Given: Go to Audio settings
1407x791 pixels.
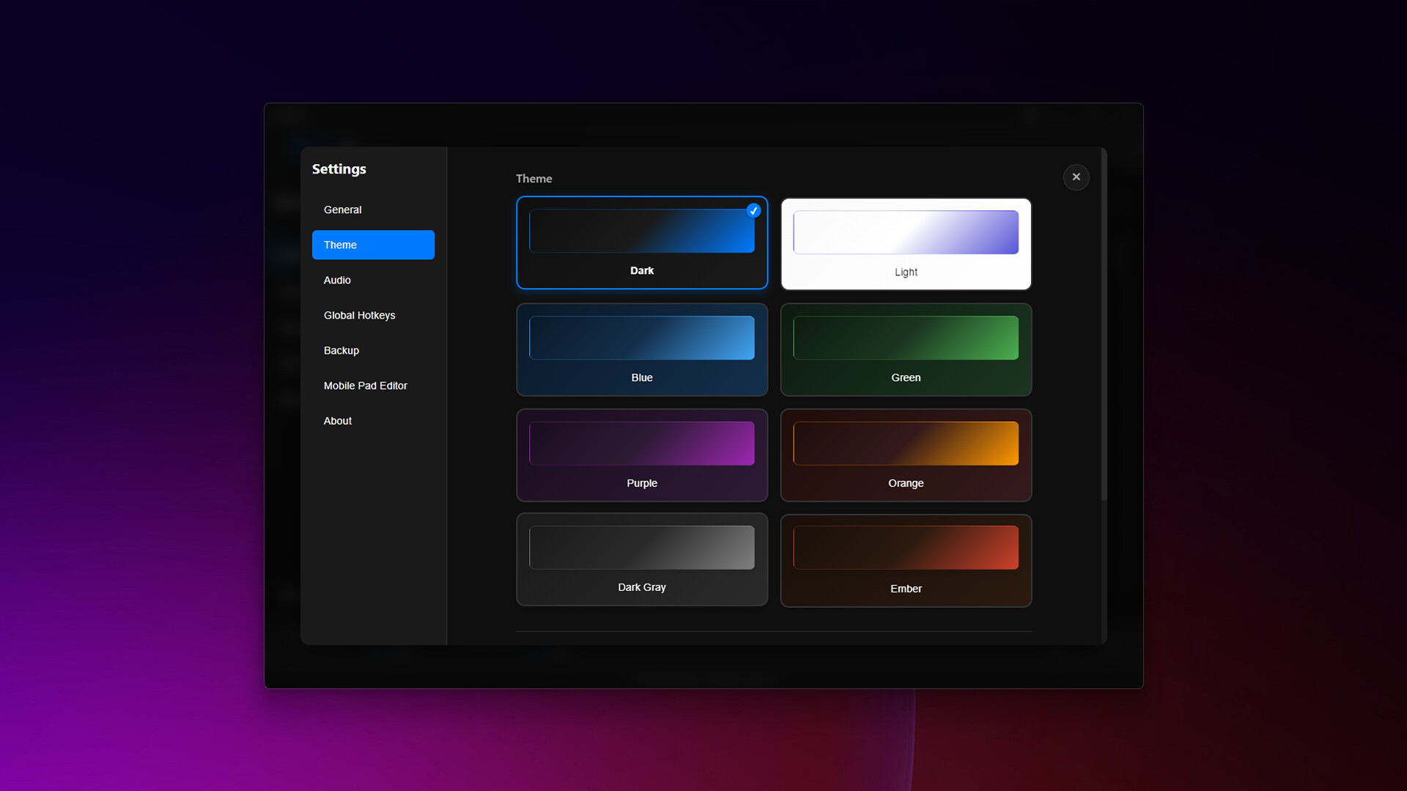Looking at the screenshot, I should 337,281.
